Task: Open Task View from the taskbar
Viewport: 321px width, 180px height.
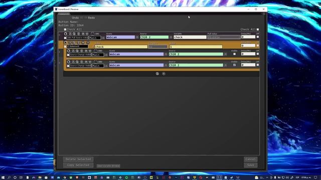Action: 21,177
